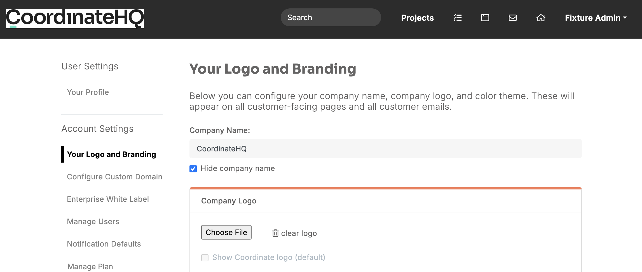Screen dimensions: 642x272
Task: Open the mail envelope icon
Action: (x=513, y=18)
